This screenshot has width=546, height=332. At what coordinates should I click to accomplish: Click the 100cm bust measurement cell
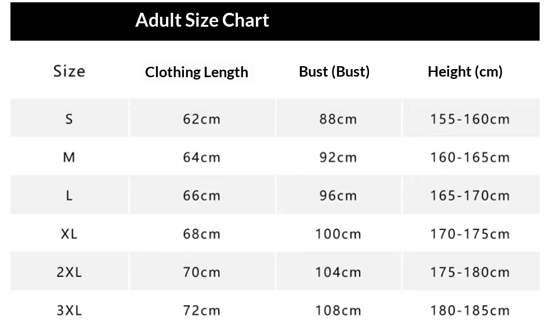338,234
